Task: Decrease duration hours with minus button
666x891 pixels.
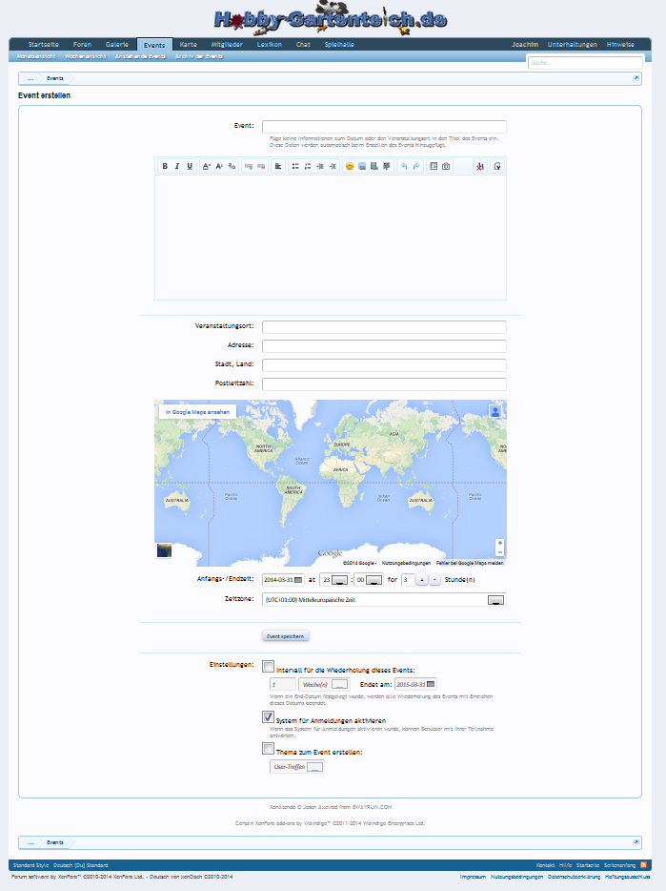Action: coord(434,580)
